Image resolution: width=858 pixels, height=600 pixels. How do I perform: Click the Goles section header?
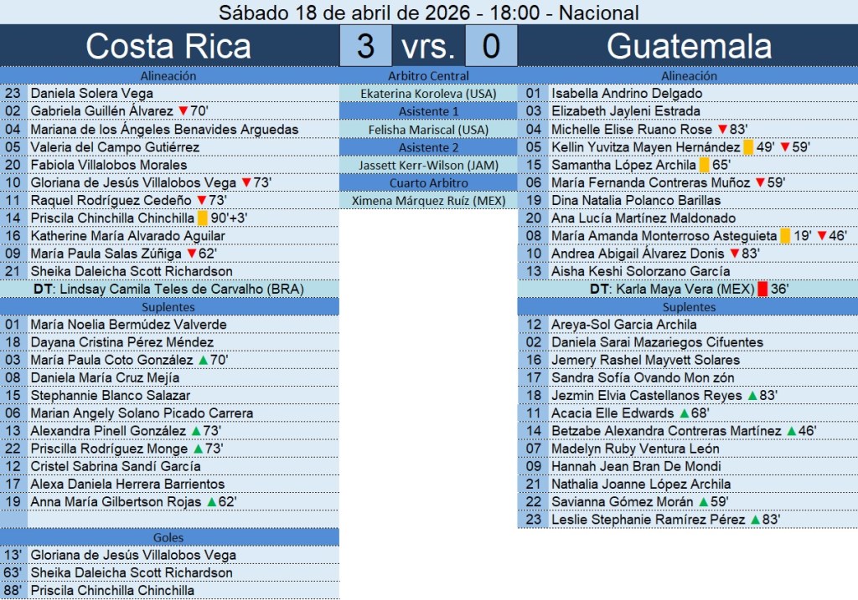169,537
